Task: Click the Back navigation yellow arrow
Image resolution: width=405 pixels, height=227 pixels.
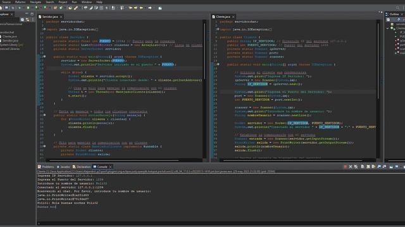Action: point(141,8)
